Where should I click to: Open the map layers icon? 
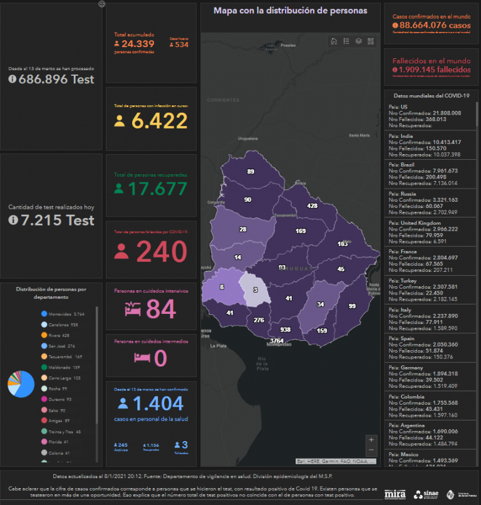[x=358, y=41]
